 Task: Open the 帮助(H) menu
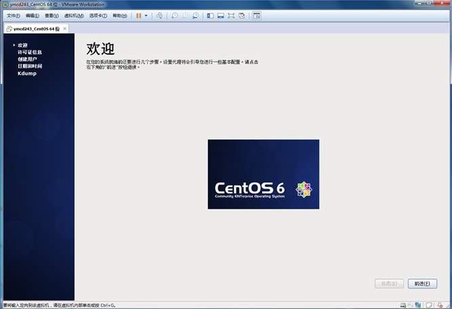pos(120,16)
